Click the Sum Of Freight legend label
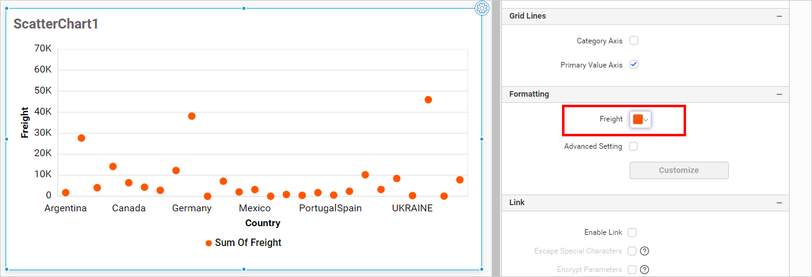Screen dimensions: 812x277 [x=248, y=243]
